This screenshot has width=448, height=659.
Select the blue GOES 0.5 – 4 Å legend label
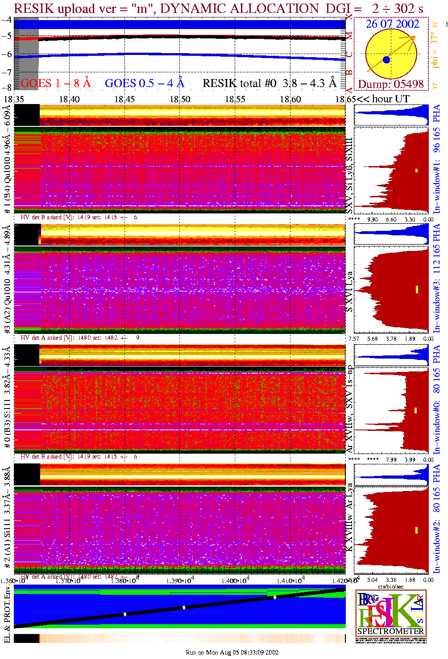point(144,83)
